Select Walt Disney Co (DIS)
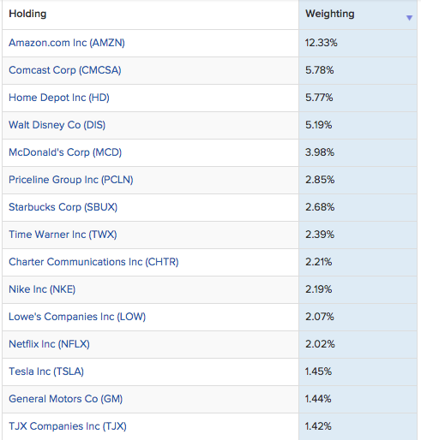Image resolution: width=421 pixels, height=440 pixels. (57, 125)
